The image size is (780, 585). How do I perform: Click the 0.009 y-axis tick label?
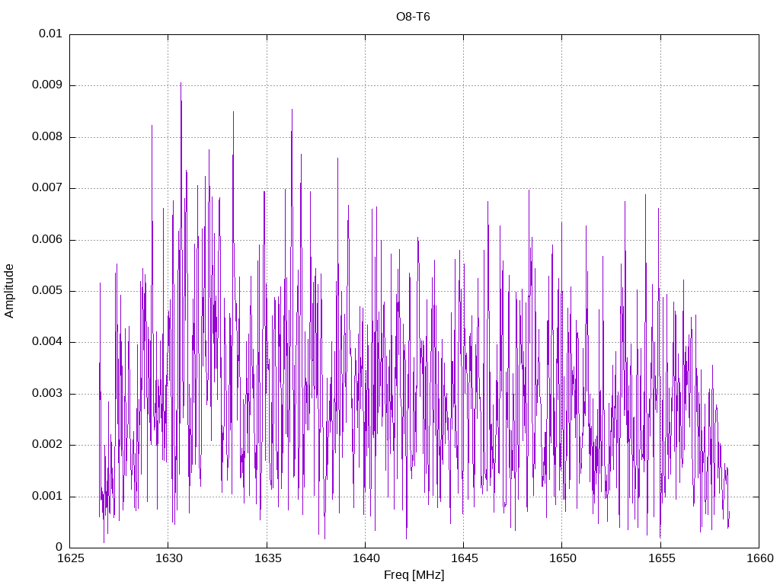[47, 85]
